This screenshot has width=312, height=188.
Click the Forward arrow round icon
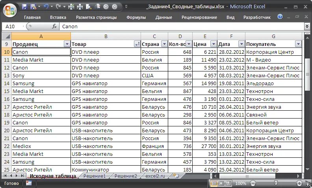pos(115,7)
